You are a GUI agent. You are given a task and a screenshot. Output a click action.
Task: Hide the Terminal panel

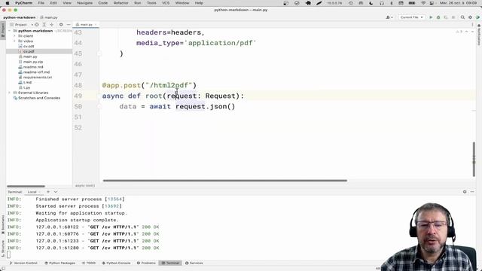tap(472, 192)
